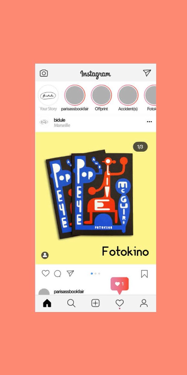Select second carousel page dot
Image resolution: width=187 pixels, height=375 pixels.
click(95, 273)
